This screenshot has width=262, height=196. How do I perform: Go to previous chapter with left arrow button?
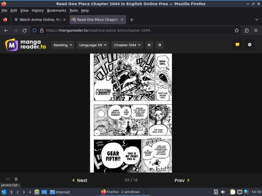149,45
